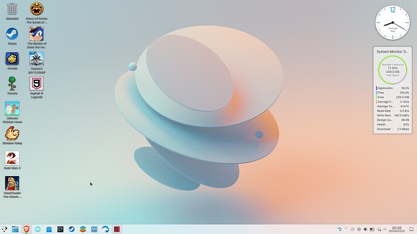The image size is (417, 234).
Task: Open Steam from the taskbar
Action: click(71, 229)
